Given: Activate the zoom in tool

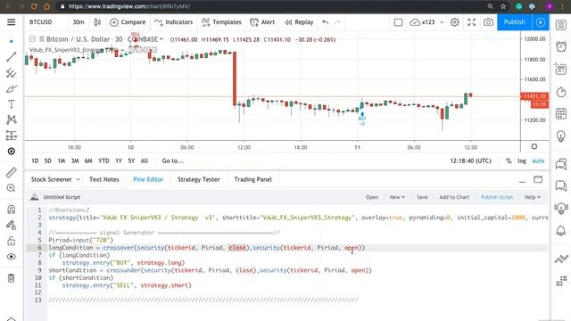Looking at the screenshot, I should point(12,188).
